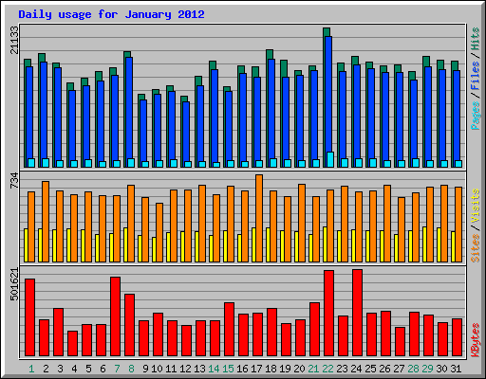
Task: Click the tallest orange bar on day 17
Action: click(259, 218)
